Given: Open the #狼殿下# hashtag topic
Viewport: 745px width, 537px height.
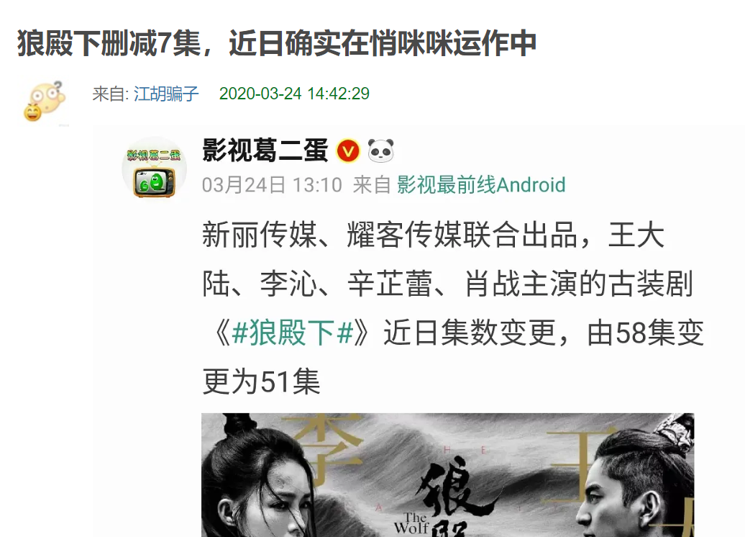Looking at the screenshot, I should coord(292,333).
